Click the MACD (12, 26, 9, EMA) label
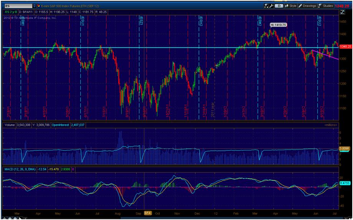353x220 pixels. (20, 169)
